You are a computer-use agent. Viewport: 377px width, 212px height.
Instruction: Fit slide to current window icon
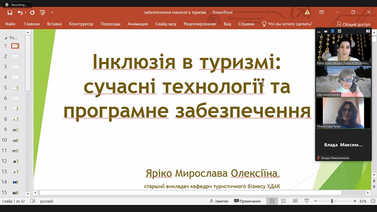[x=373, y=201]
